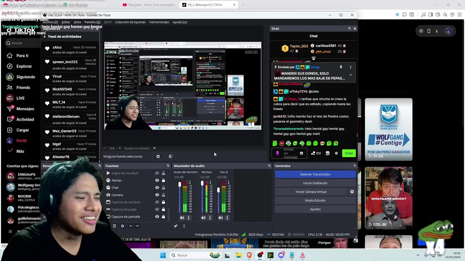Mute Audio del escritorio speaker icon
The height and width of the screenshot is (261, 465).
tap(182, 218)
